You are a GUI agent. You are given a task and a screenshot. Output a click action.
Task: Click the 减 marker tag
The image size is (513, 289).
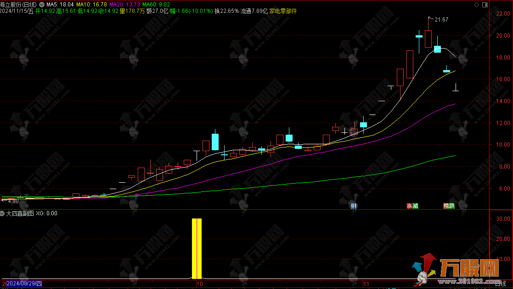coord(415,206)
